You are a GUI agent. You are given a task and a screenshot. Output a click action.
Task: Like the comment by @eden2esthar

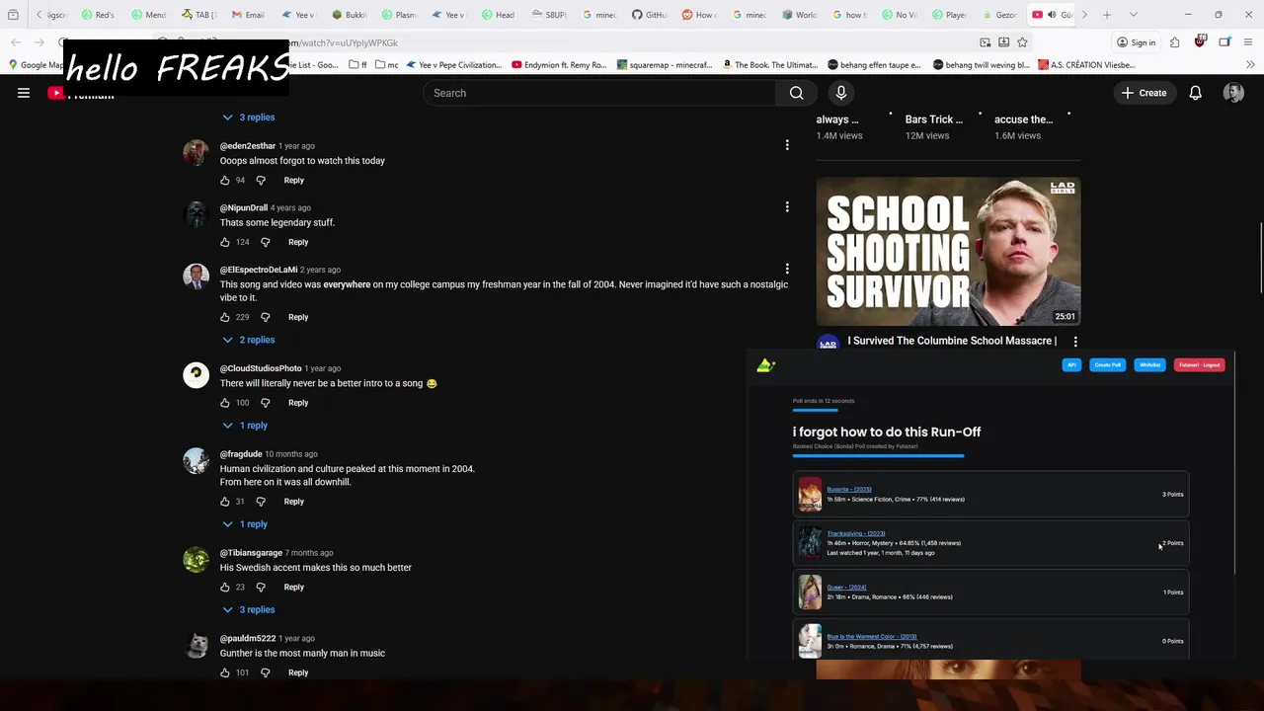point(225,180)
